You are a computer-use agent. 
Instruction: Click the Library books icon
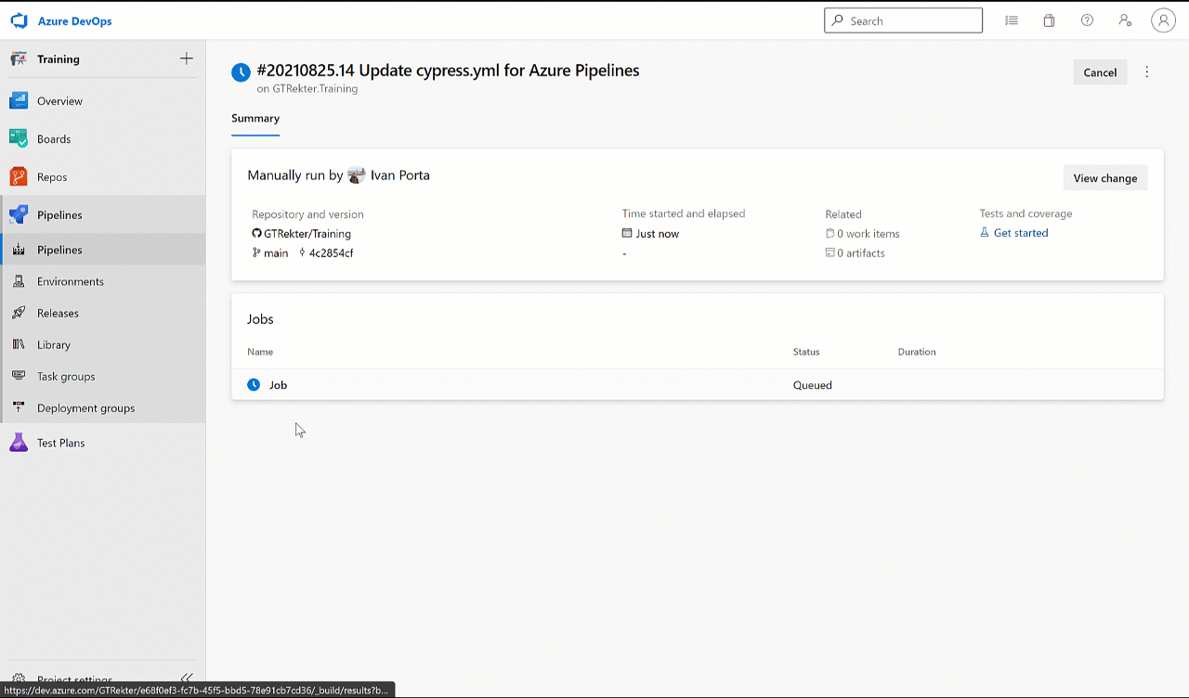tap(19, 344)
